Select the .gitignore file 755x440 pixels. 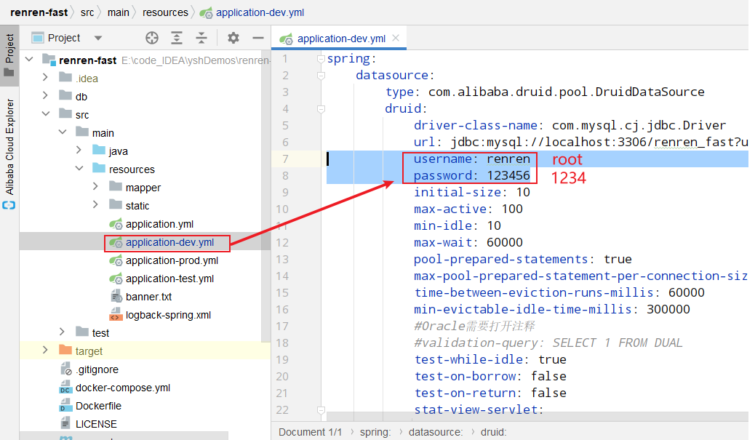[x=97, y=369]
